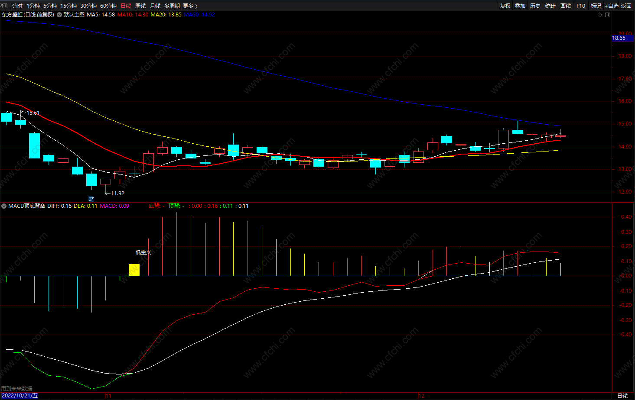Click the 用到未来数据 notice text

tap(17, 389)
